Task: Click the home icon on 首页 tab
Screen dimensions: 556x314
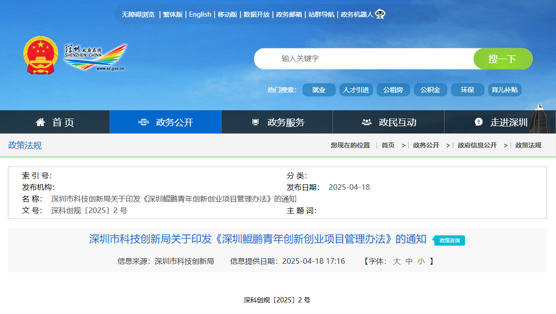Action: click(40, 121)
